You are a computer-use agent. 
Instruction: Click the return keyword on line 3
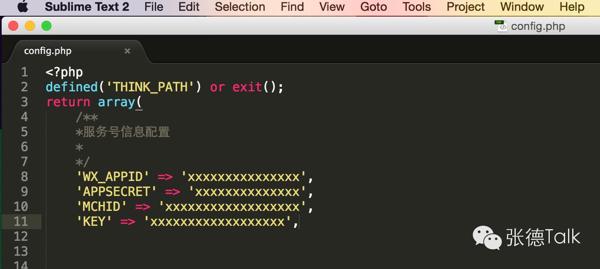(x=68, y=102)
